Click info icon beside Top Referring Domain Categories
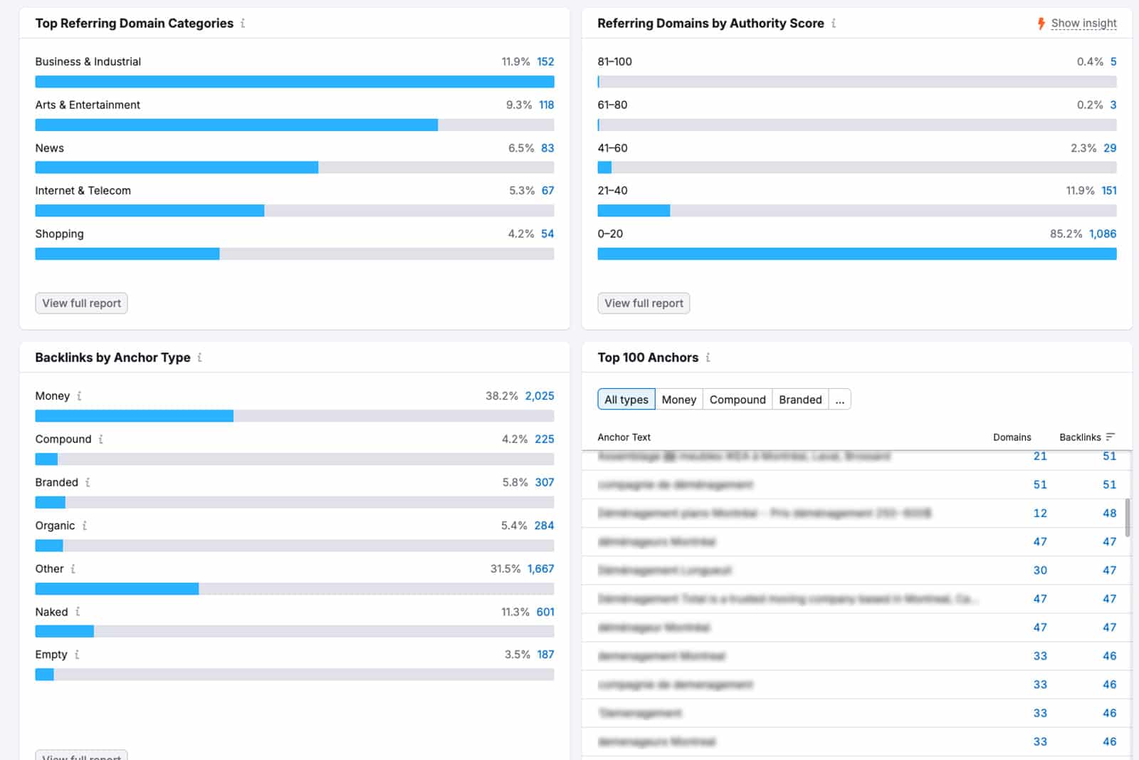1139x760 pixels. [x=243, y=24]
